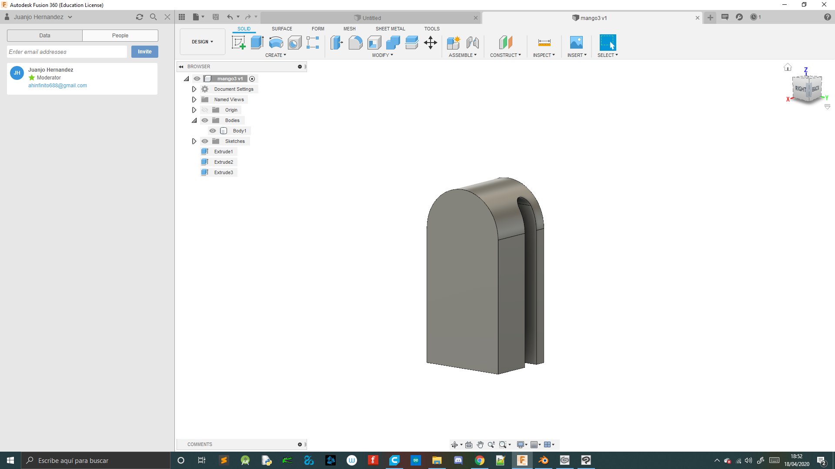The image size is (835, 469).
Task: Hide Body1 using its eye icon
Action: point(213,131)
